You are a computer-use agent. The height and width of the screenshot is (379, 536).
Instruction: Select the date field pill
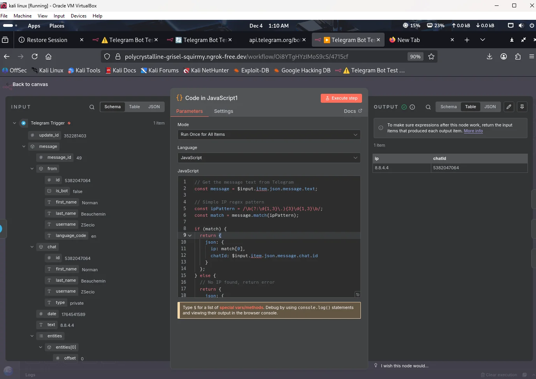[x=47, y=314]
